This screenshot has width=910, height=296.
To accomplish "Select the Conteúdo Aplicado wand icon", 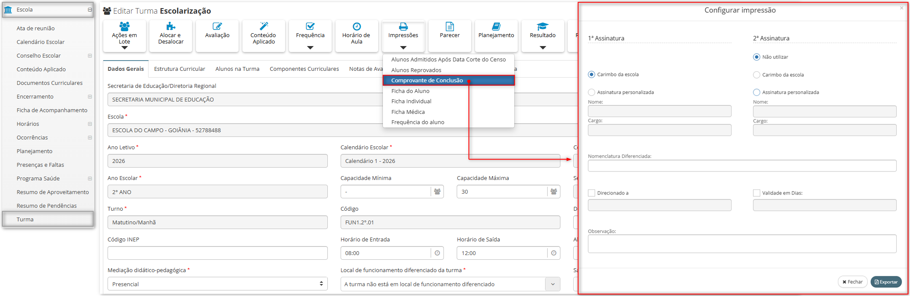I will (x=264, y=26).
